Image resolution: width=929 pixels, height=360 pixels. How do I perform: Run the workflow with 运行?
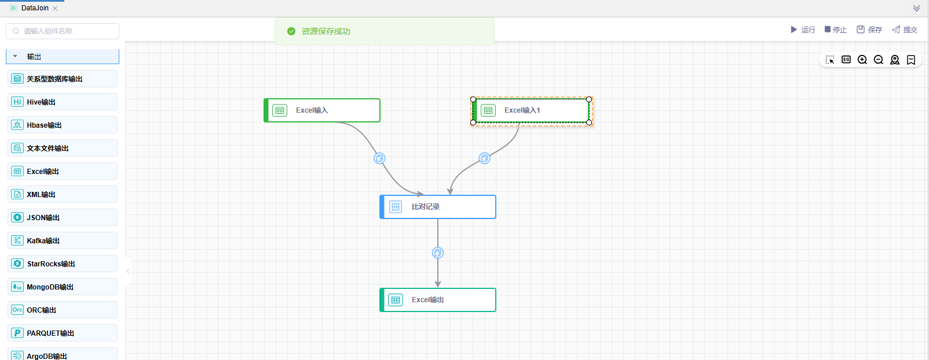coord(803,29)
